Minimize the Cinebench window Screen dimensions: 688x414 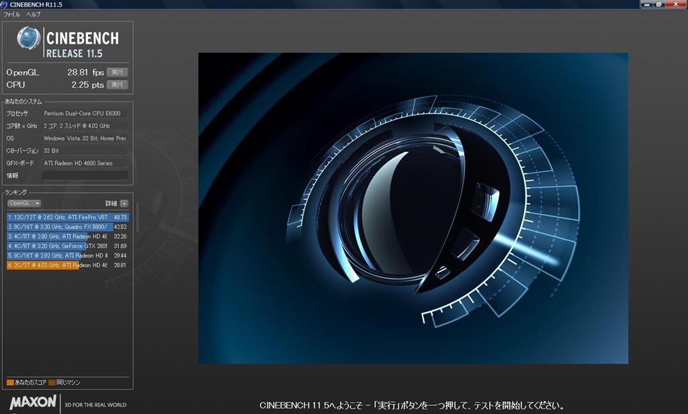pyautogui.click(x=646, y=5)
